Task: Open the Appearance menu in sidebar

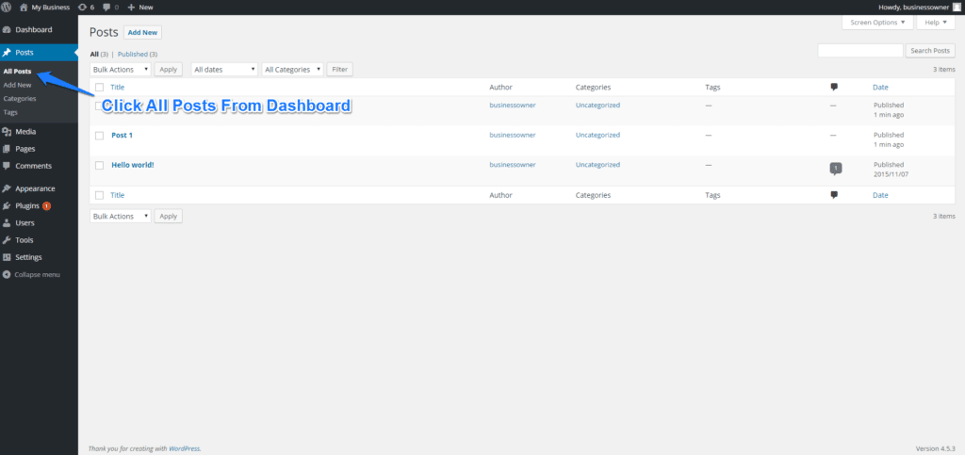Action: coord(35,188)
